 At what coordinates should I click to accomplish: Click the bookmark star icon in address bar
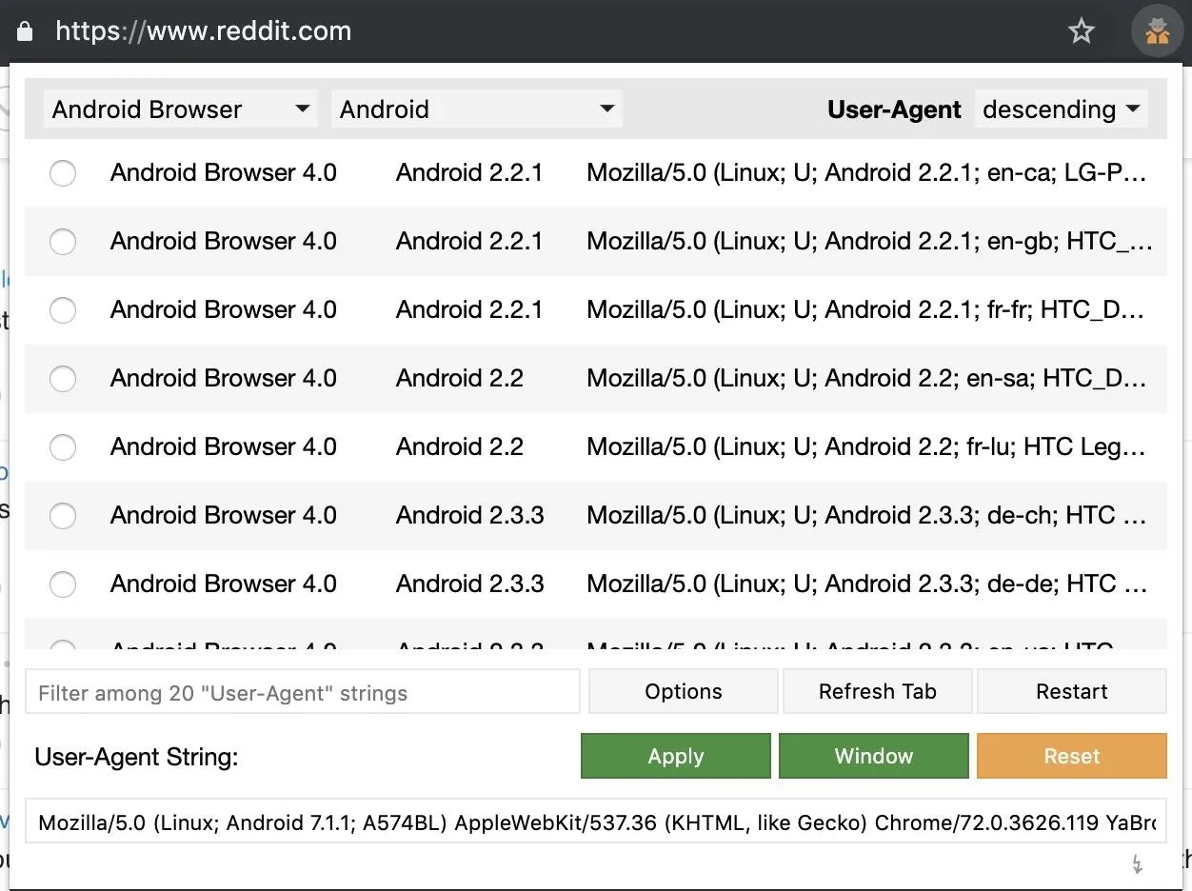pos(1081,31)
